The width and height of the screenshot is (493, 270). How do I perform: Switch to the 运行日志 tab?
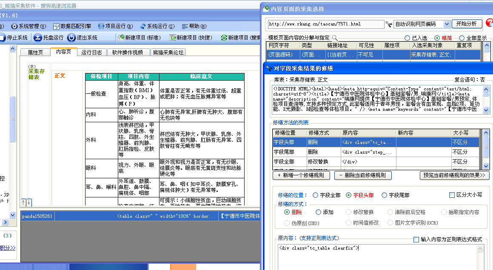tap(91, 53)
